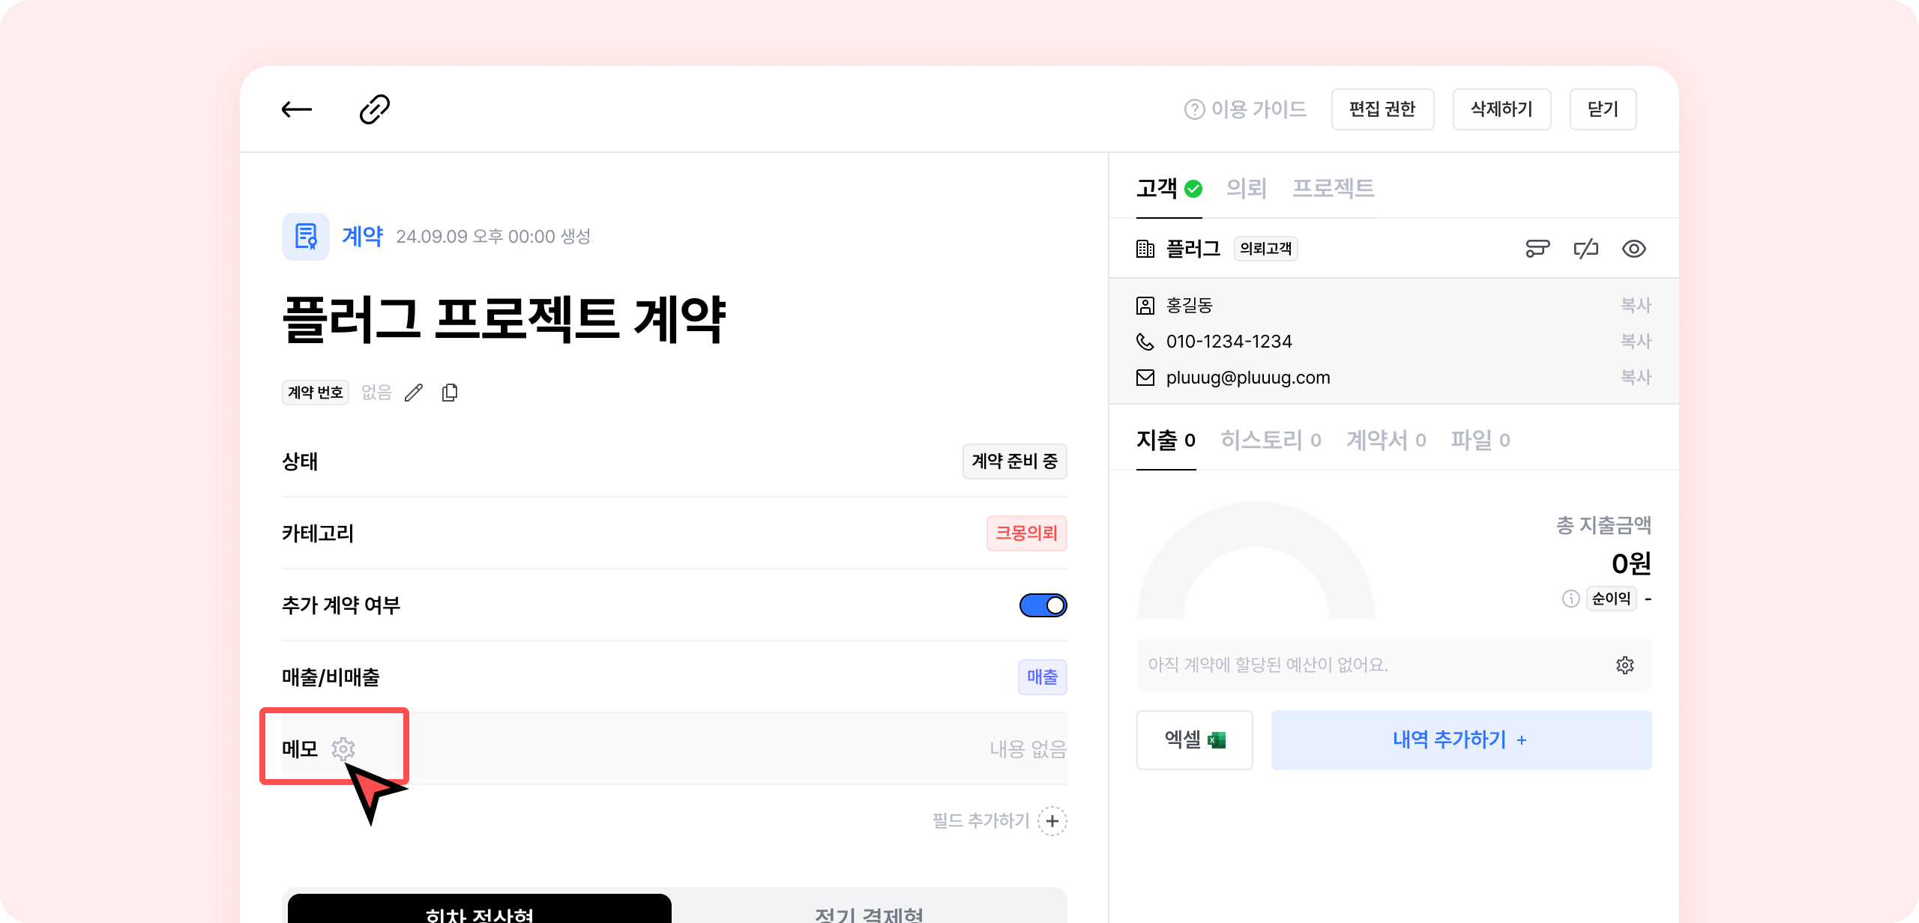The image size is (1919, 923).
Task: Open the 크몽의뢰 category dropdown
Action: pos(1026,533)
